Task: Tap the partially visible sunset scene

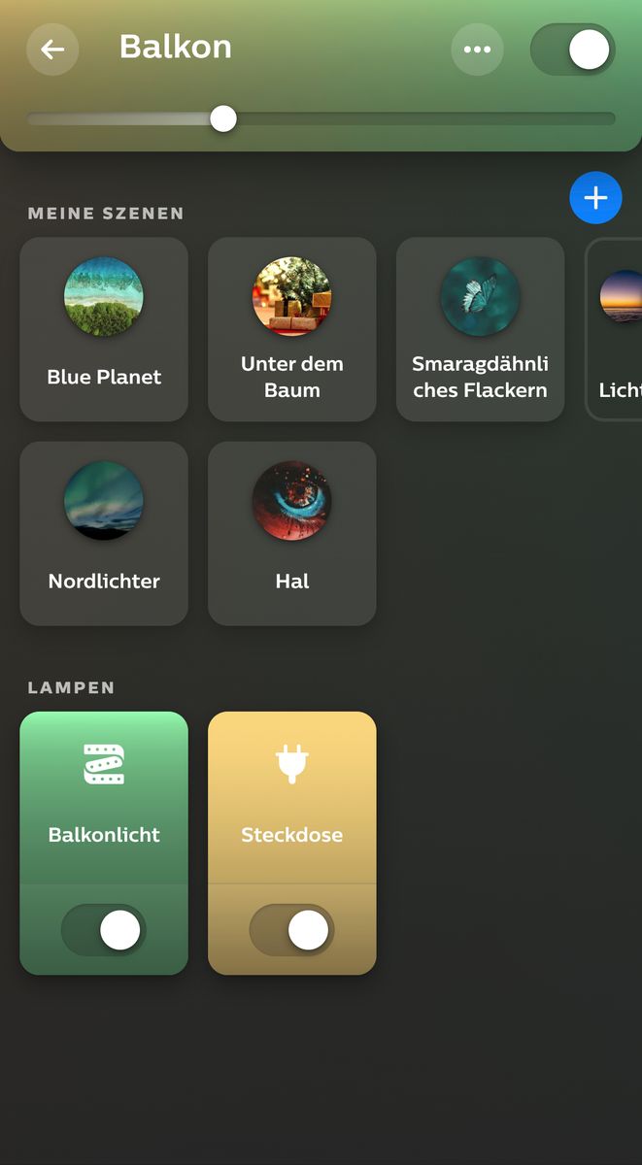Action: (x=615, y=330)
